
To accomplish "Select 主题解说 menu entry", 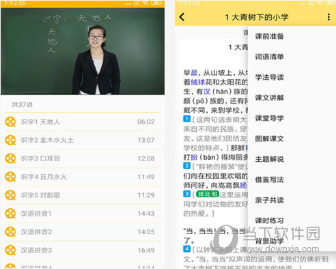I will 269,159.
